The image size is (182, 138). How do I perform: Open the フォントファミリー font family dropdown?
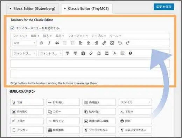coord(24,53)
